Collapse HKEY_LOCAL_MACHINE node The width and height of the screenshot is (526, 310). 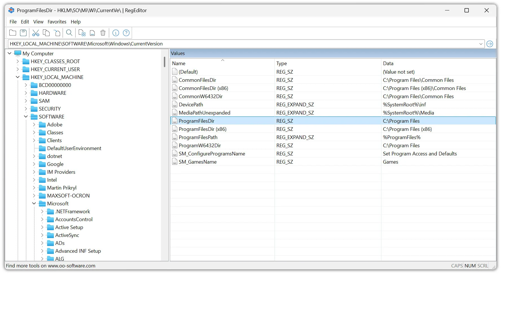point(18,77)
